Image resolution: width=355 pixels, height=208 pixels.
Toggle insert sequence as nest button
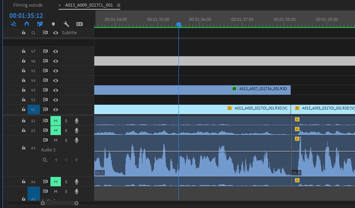pos(14,24)
